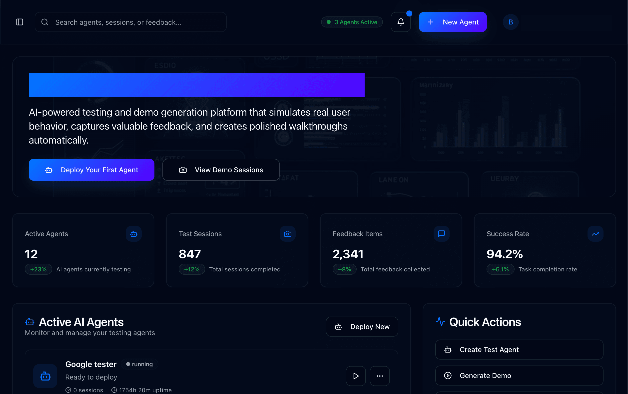The height and width of the screenshot is (394, 628).
Task: Click the 3 Agents Active status badge
Action: click(x=352, y=22)
